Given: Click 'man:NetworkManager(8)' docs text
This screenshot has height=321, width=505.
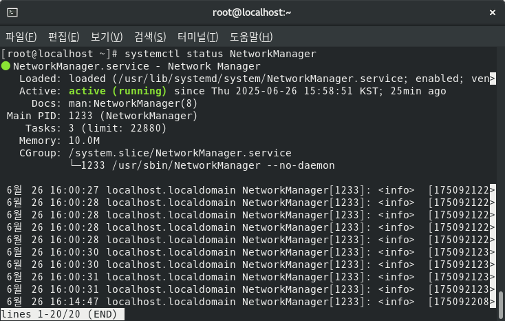Looking at the screenshot, I should point(133,103).
